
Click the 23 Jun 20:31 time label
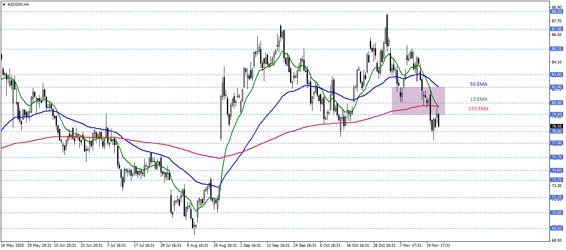coord(92,245)
